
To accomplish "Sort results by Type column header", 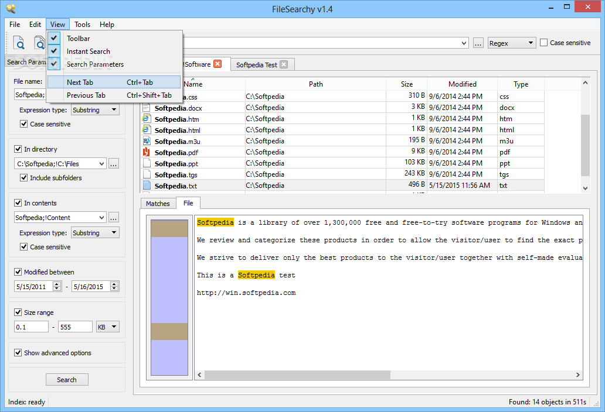I will 521,84.
